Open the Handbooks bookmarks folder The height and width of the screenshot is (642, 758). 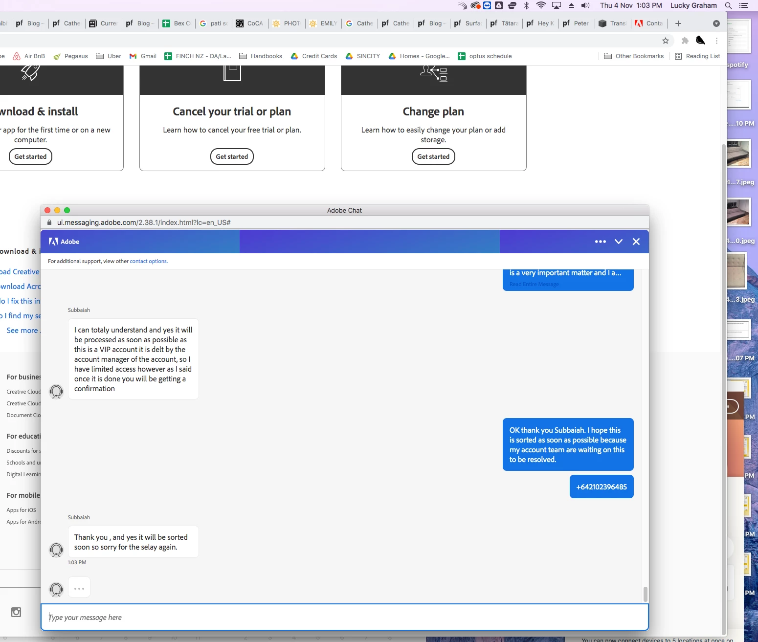pos(261,56)
